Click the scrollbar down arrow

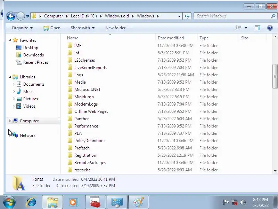[275, 171]
